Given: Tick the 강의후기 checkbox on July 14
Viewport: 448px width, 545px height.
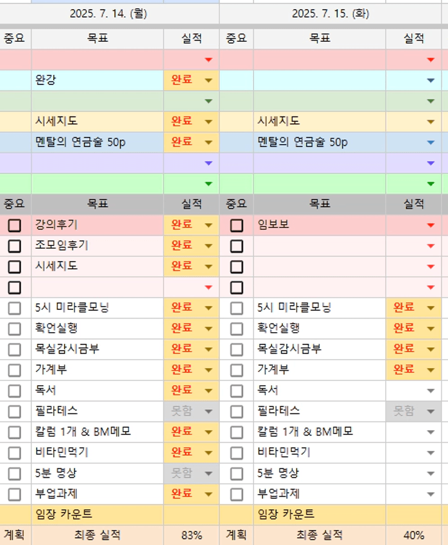Looking at the screenshot, I should click(15, 225).
